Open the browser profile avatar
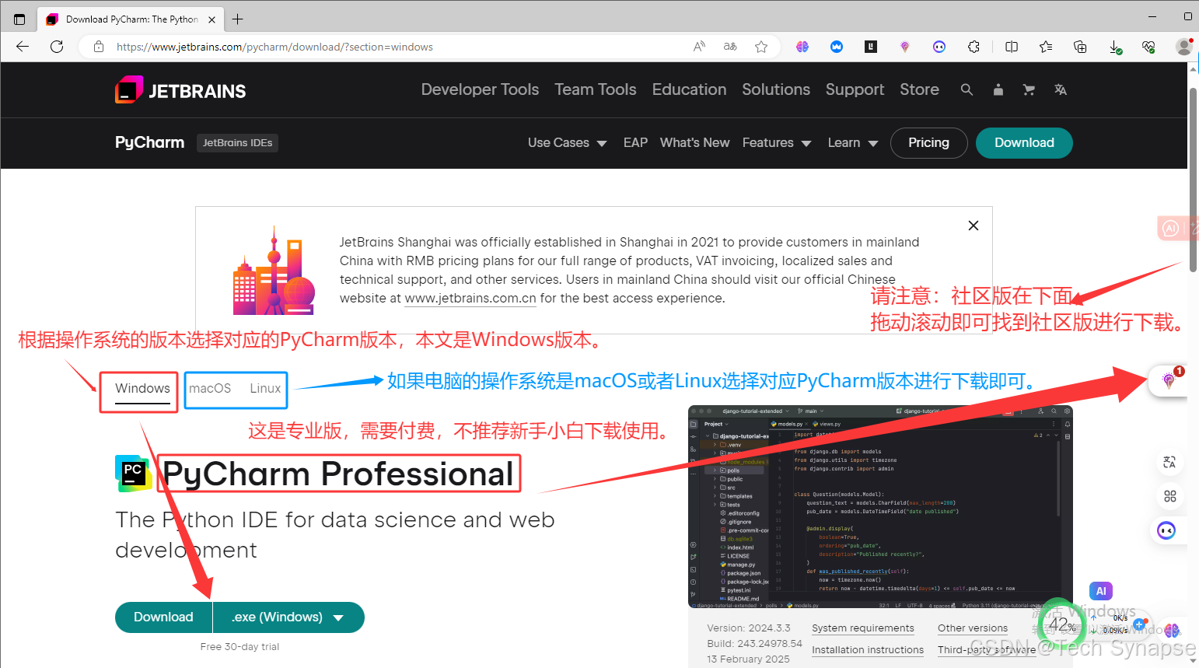The image size is (1199, 668). pyautogui.click(x=1184, y=47)
